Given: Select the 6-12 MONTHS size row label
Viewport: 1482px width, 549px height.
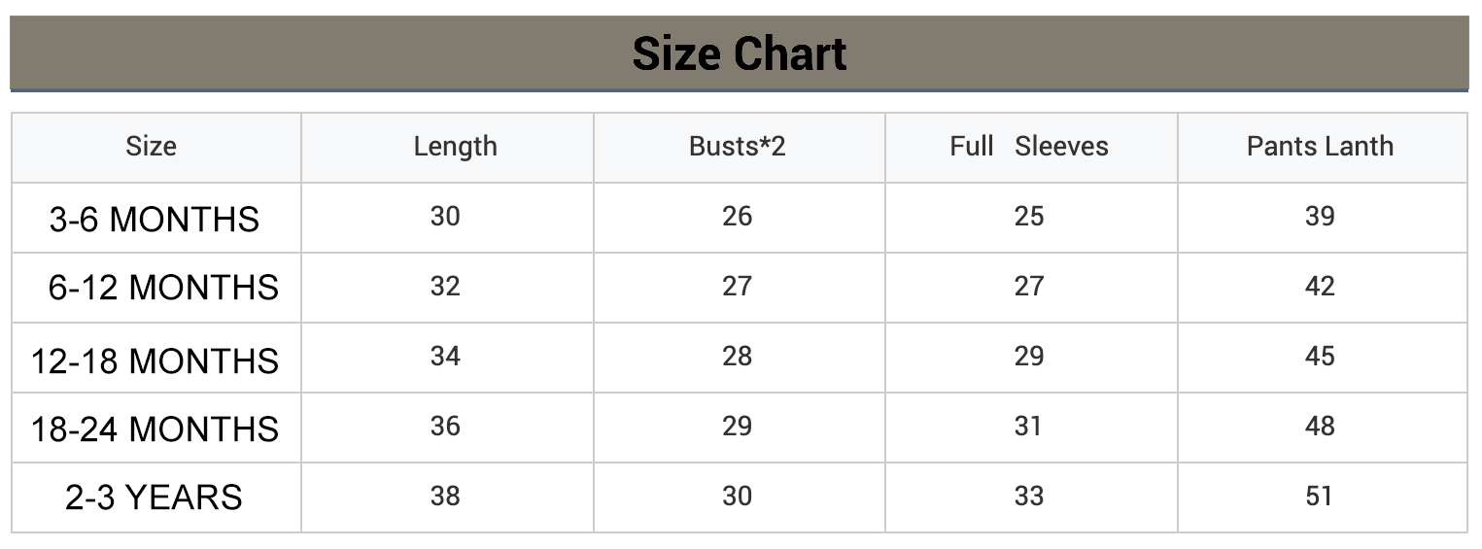Looking at the screenshot, I should [163, 288].
